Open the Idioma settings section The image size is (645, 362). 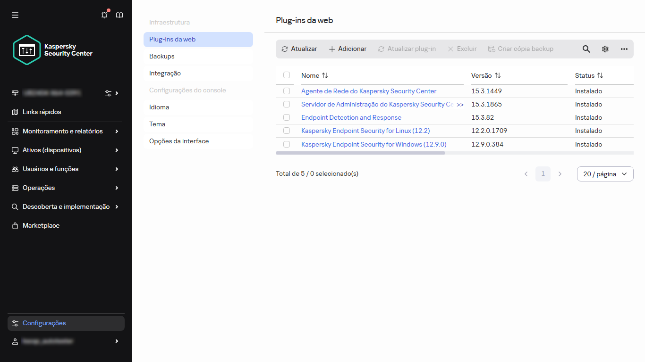pos(159,107)
